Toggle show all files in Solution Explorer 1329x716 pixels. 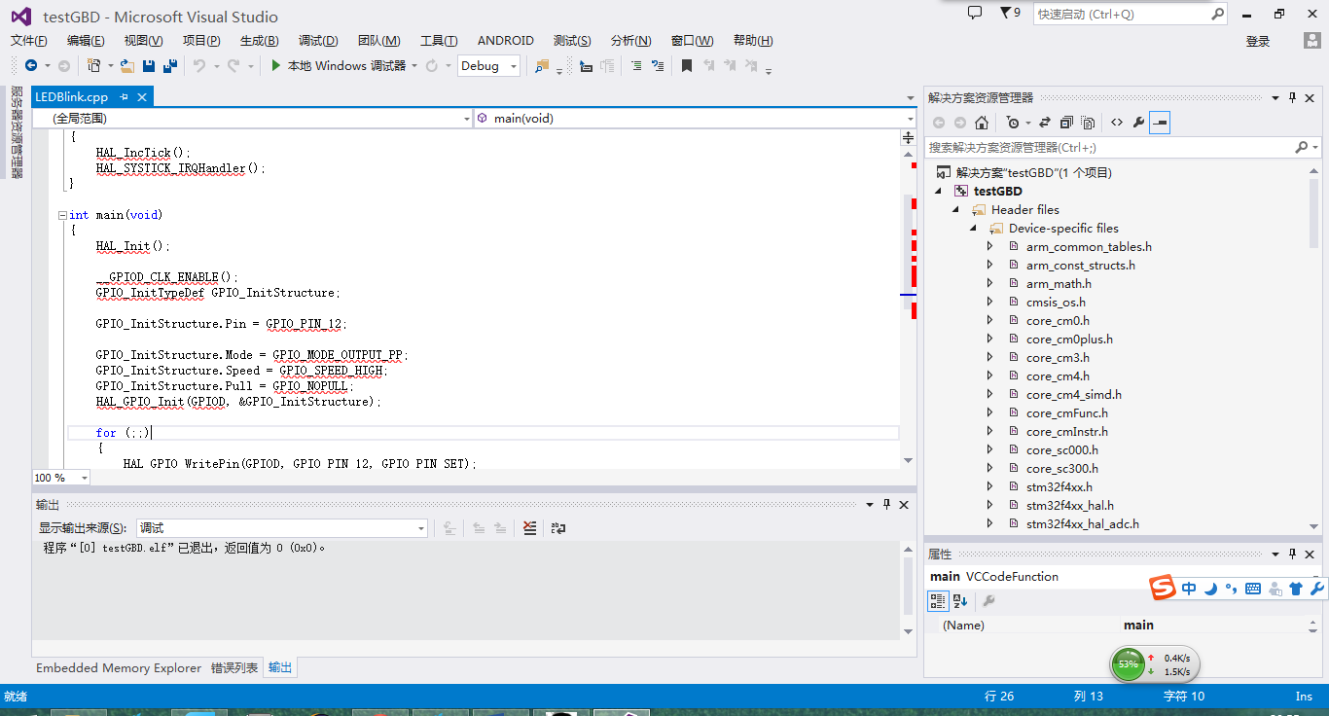(1088, 123)
